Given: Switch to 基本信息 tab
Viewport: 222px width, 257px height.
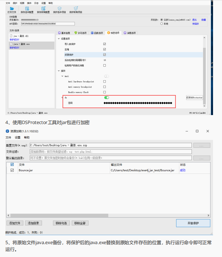Looking at the screenshot, I should [64, 33].
